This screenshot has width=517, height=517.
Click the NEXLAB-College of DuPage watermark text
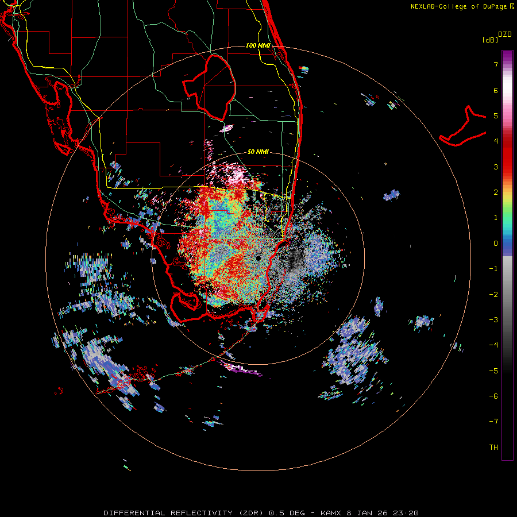[462, 6]
